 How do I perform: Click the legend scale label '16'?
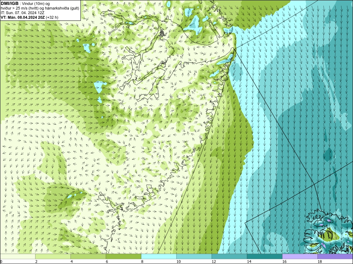pyautogui.click(x=285, y=262)
